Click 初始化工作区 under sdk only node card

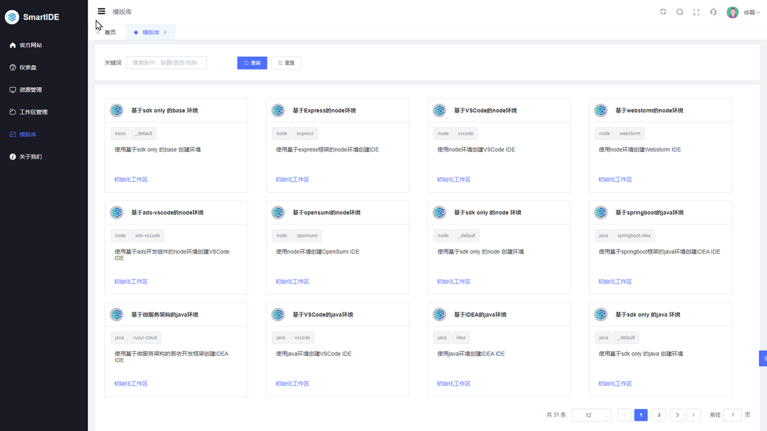(454, 281)
